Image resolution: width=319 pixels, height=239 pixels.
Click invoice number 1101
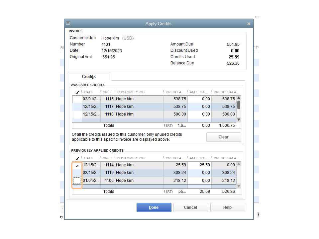106,44
